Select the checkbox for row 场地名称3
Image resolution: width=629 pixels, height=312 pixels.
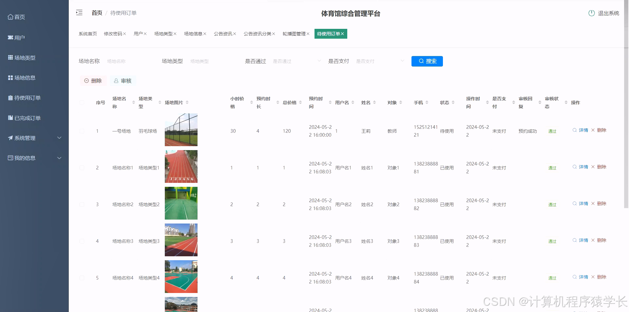point(82,241)
